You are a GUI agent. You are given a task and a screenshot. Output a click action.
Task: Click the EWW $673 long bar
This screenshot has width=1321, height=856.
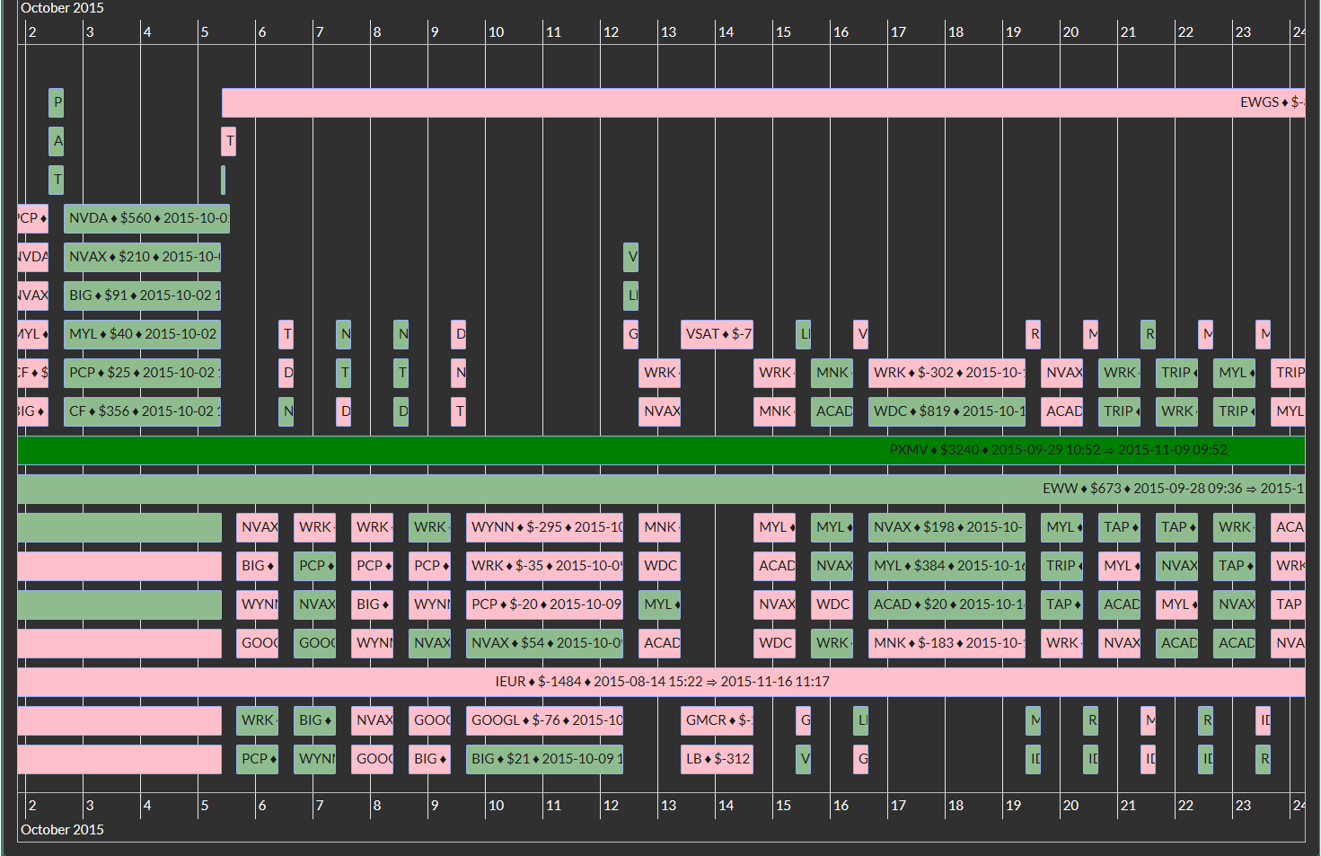(661, 489)
